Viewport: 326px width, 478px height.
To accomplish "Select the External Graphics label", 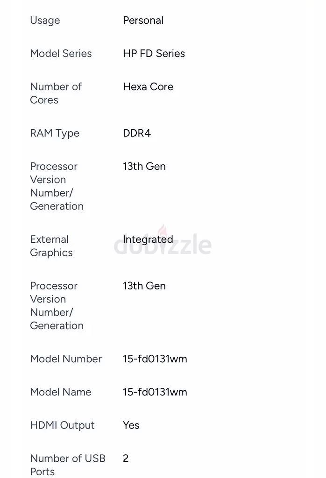I will 51,246.
